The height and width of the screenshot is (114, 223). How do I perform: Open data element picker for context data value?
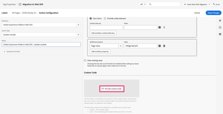pyautogui.click(x=160, y=27)
